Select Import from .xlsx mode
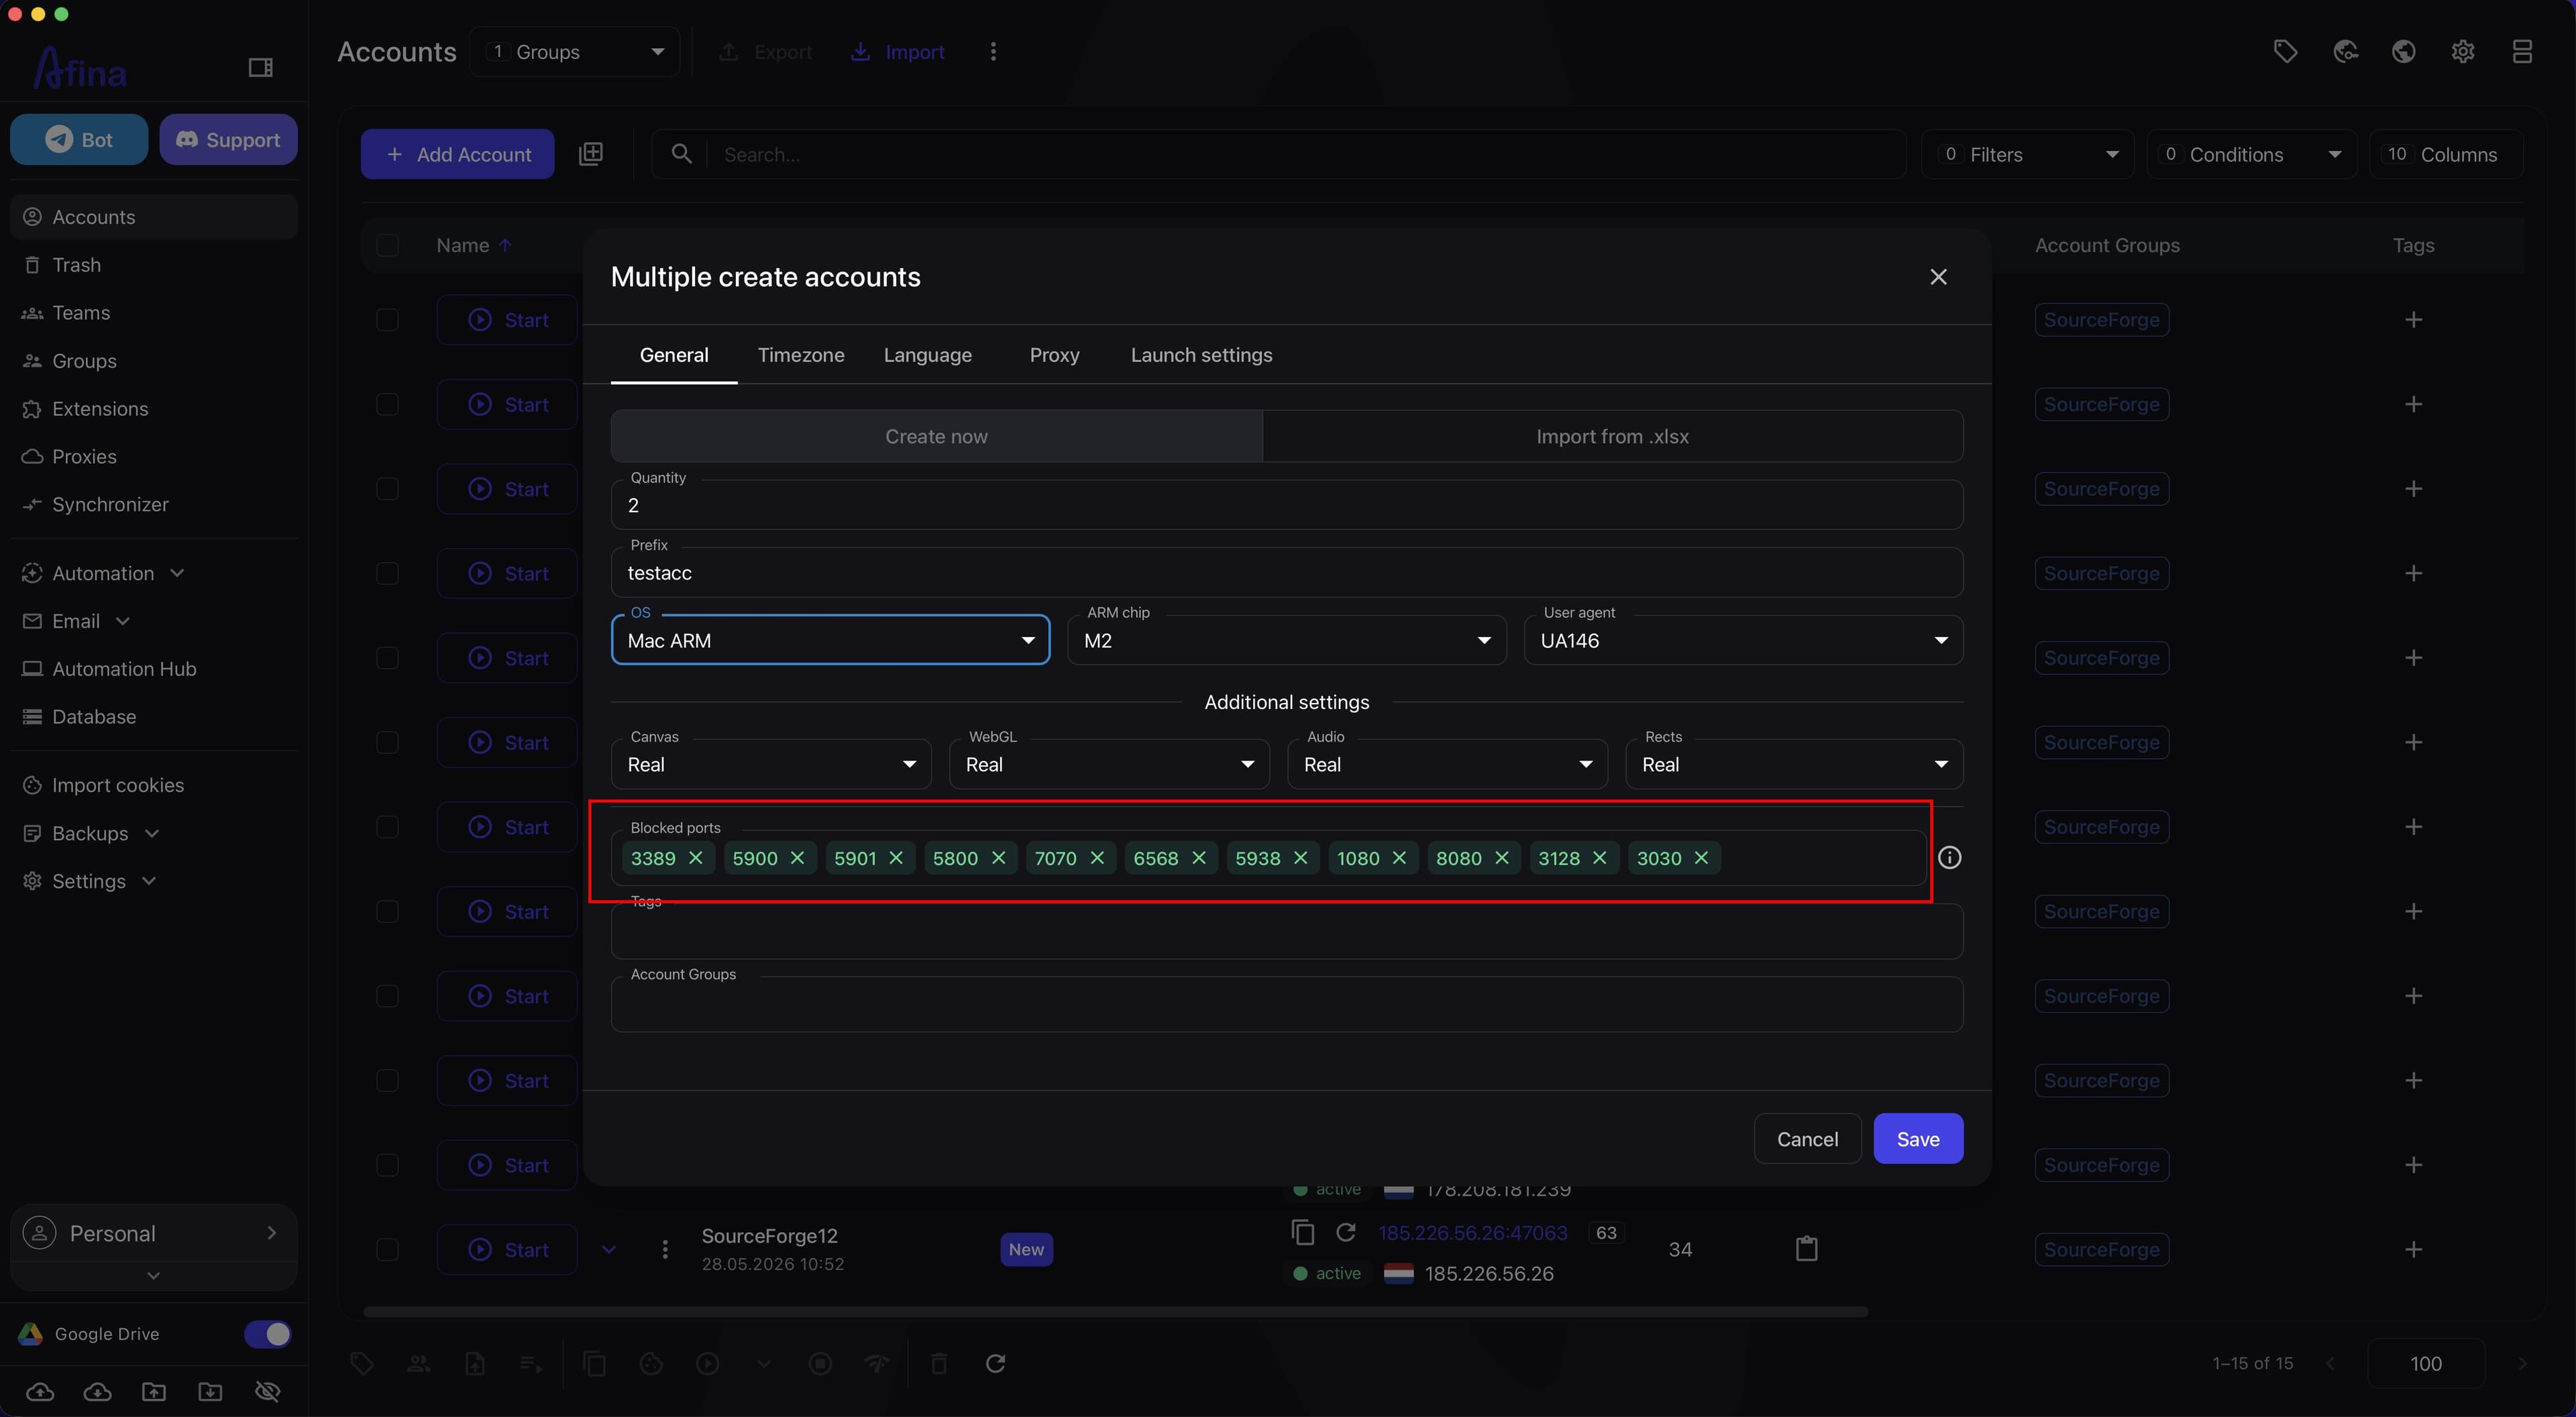 coord(1612,436)
